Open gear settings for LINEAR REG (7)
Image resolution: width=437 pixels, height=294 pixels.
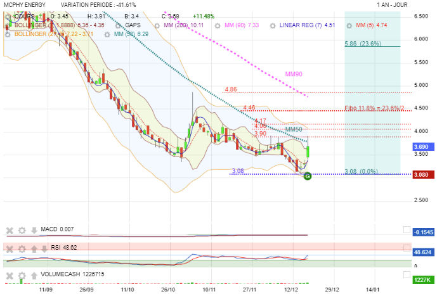click(x=273, y=25)
